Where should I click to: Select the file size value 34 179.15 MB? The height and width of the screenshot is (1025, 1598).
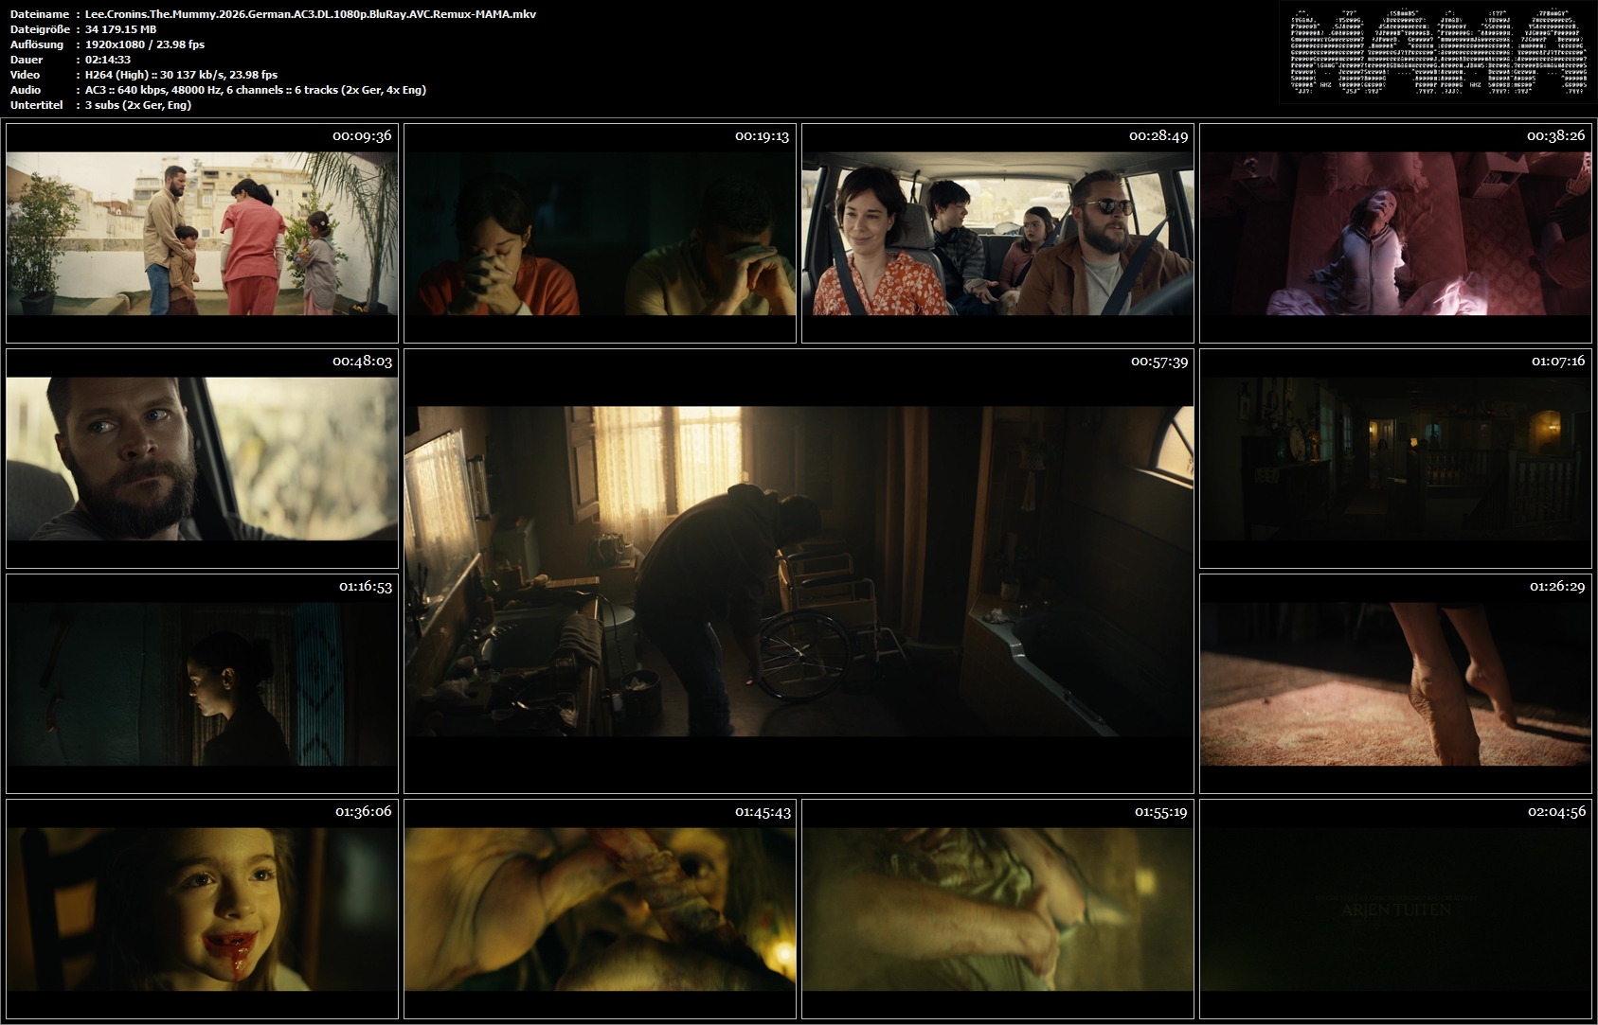point(121,29)
